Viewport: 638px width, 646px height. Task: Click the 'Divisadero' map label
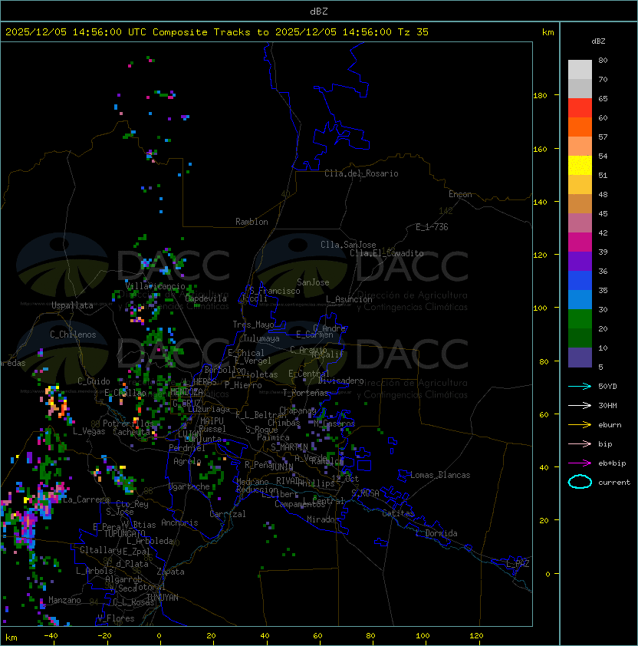coord(340,381)
